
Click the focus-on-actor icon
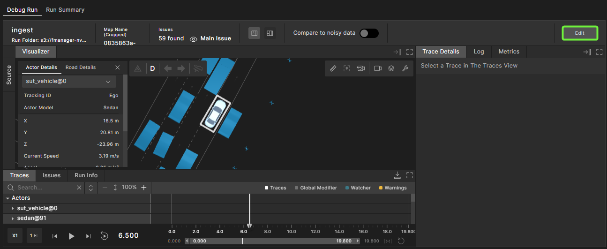pyautogui.click(x=347, y=68)
